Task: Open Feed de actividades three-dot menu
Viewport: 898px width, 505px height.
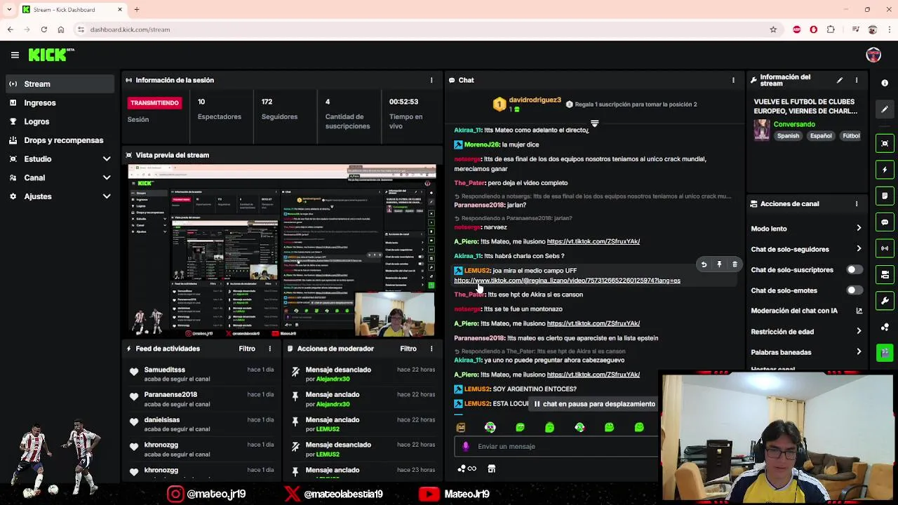Action: point(270,349)
